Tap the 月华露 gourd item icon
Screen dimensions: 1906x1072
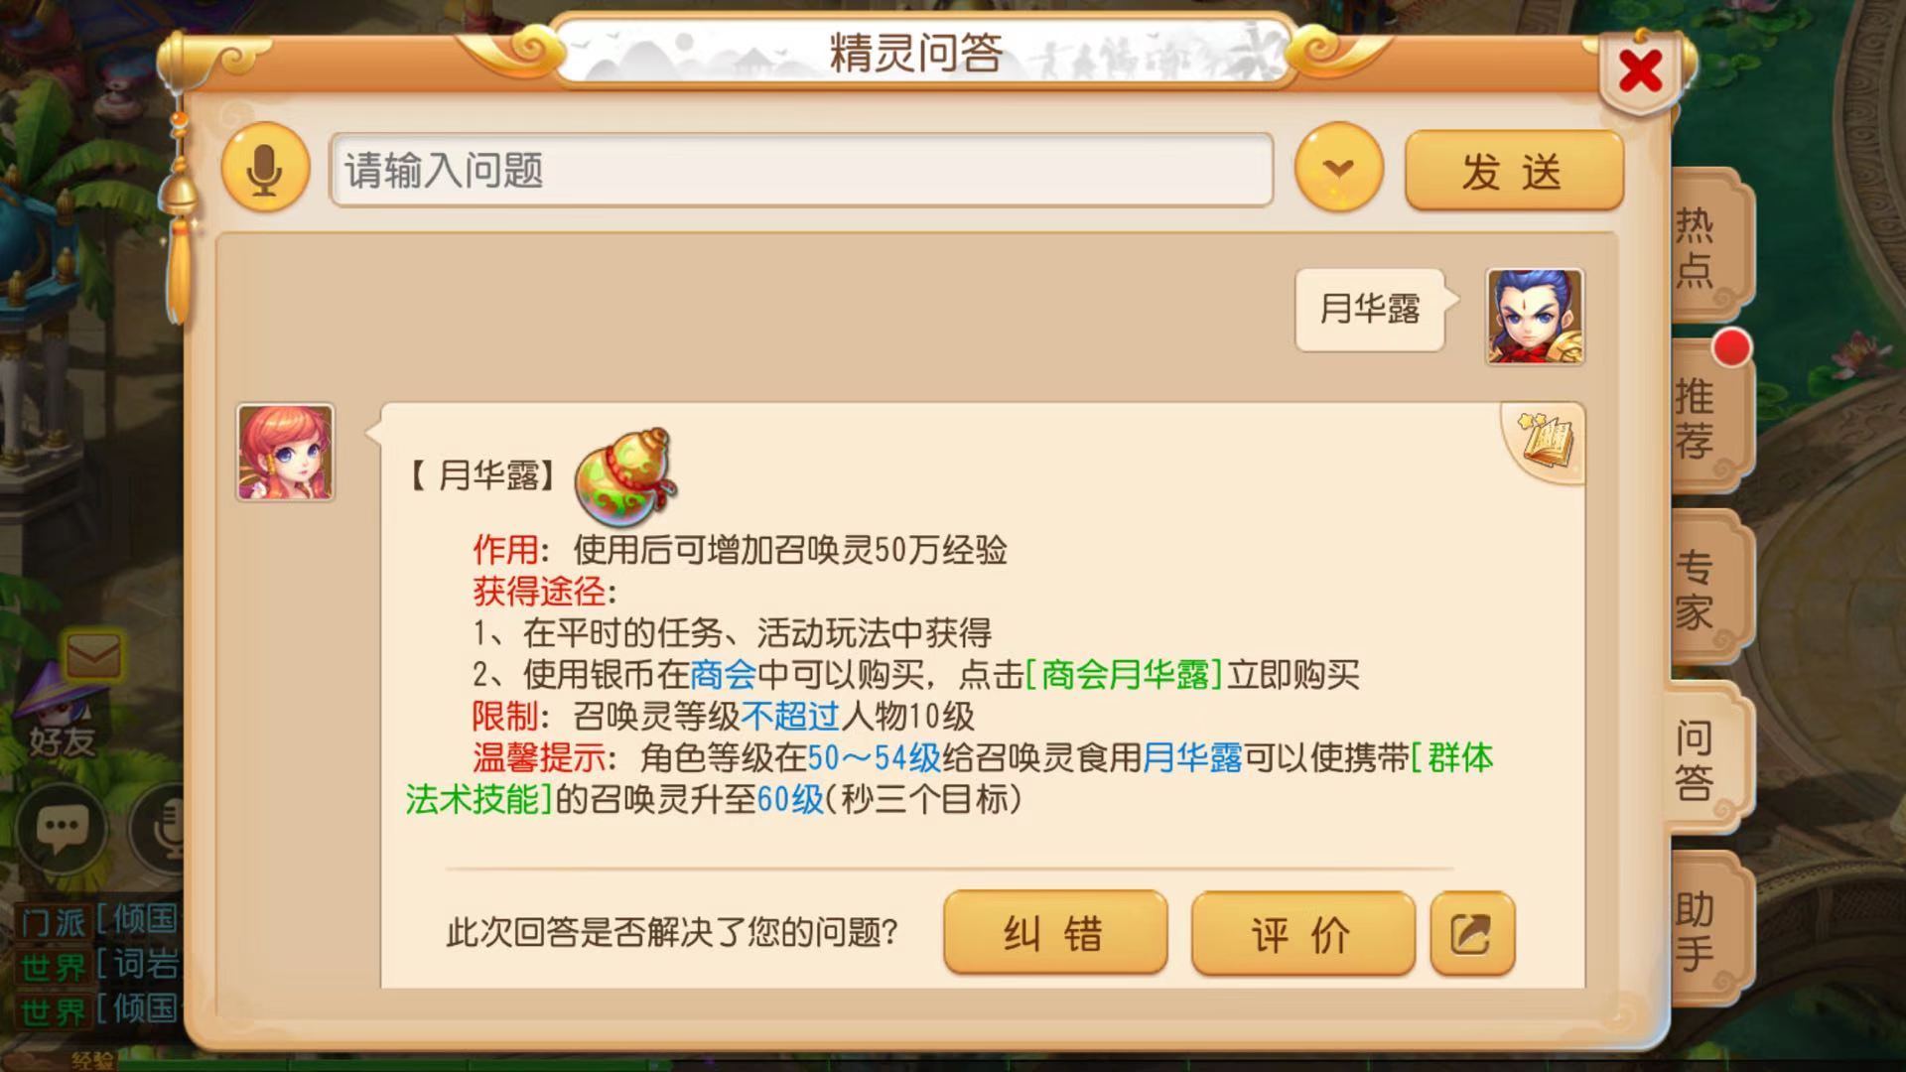tap(625, 476)
